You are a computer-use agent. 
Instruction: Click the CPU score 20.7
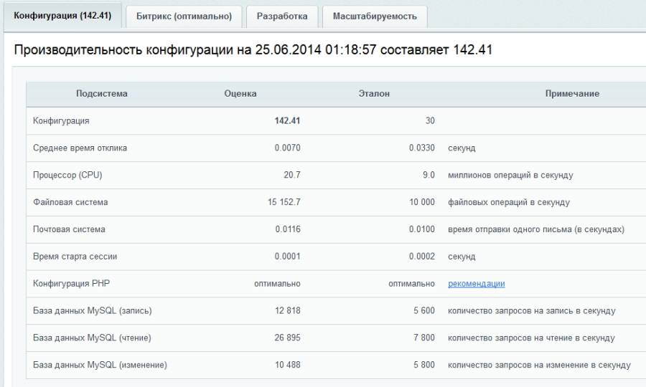[291, 175]
